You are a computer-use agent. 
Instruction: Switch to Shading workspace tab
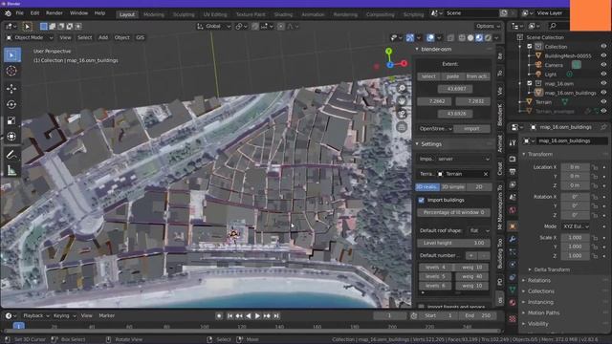click(283, 14)
